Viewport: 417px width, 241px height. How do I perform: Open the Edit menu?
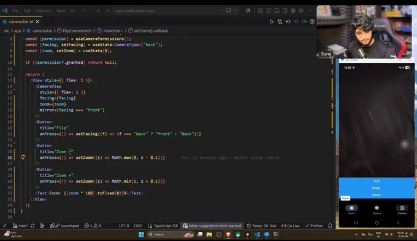[27, 10]
